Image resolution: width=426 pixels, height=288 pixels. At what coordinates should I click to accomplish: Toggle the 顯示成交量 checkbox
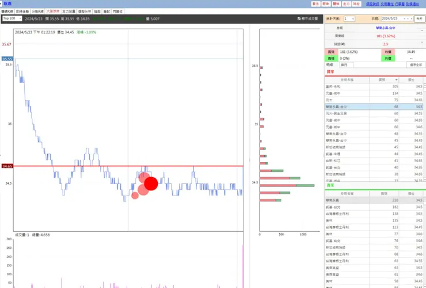click(299, 19)
